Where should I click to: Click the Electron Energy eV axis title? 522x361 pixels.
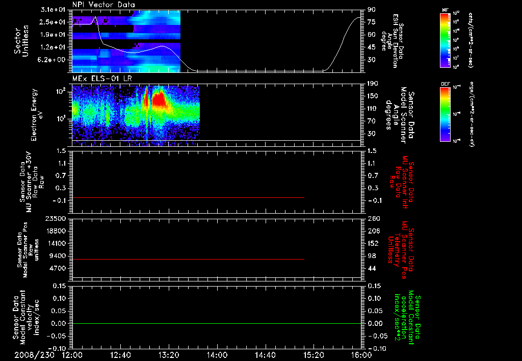pos(37,115)
